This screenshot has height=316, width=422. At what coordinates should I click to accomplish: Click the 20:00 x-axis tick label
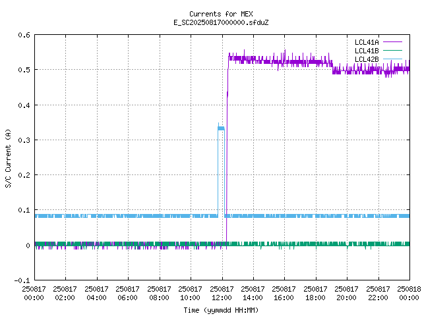point(346,298)
